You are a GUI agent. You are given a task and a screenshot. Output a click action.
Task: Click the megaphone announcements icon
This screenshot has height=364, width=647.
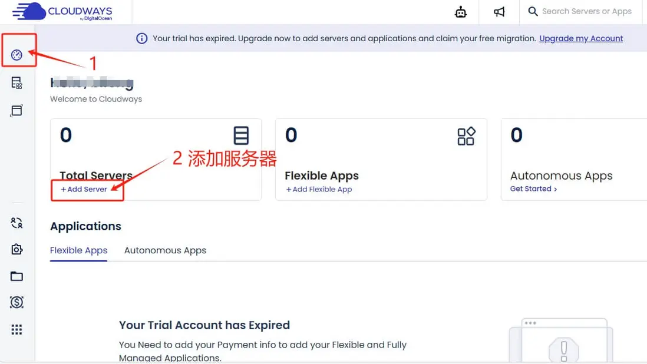coord(499,12)
